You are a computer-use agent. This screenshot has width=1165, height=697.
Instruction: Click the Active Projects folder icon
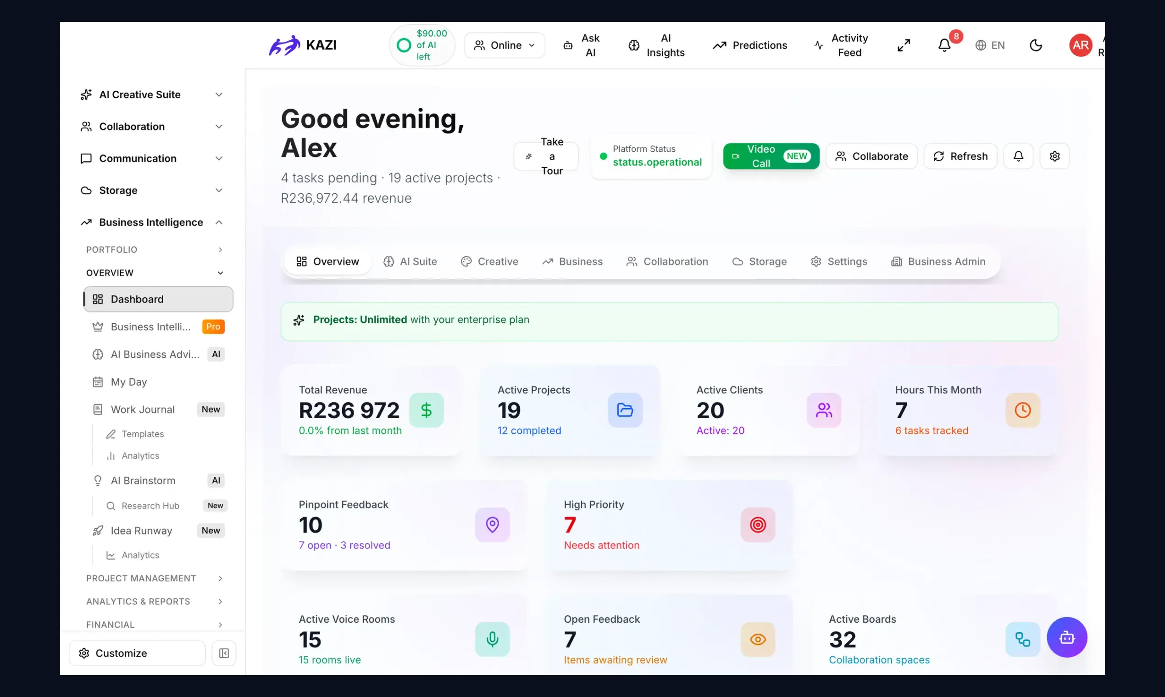tap(625, 410)
